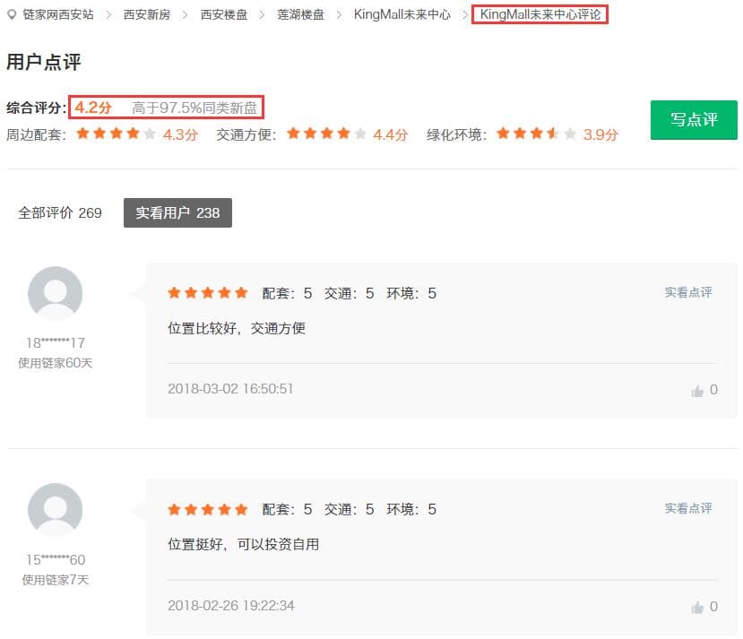Screen dimensions: 743x639
Task: Go to 西安新房 breadcrumb link
Action: tap(147, 15)
